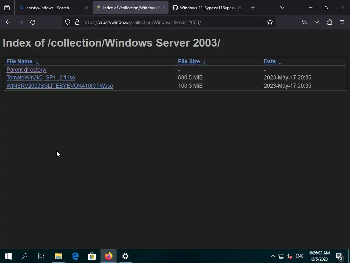Sort by File Size column header
Viewport: 350px width, 263px height.
coord(189,62)
